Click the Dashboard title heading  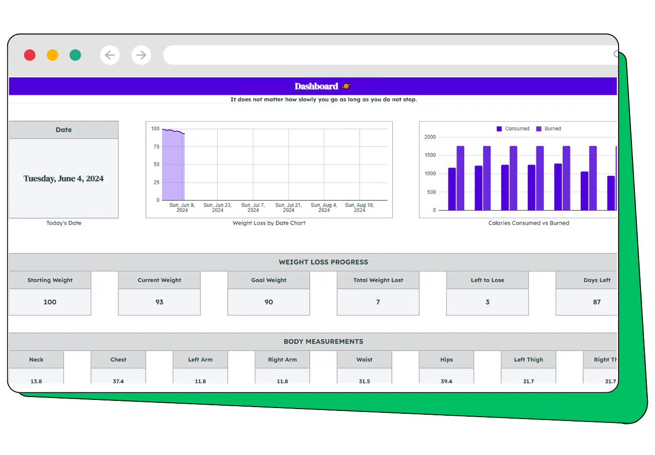click(x=316, y=86)
